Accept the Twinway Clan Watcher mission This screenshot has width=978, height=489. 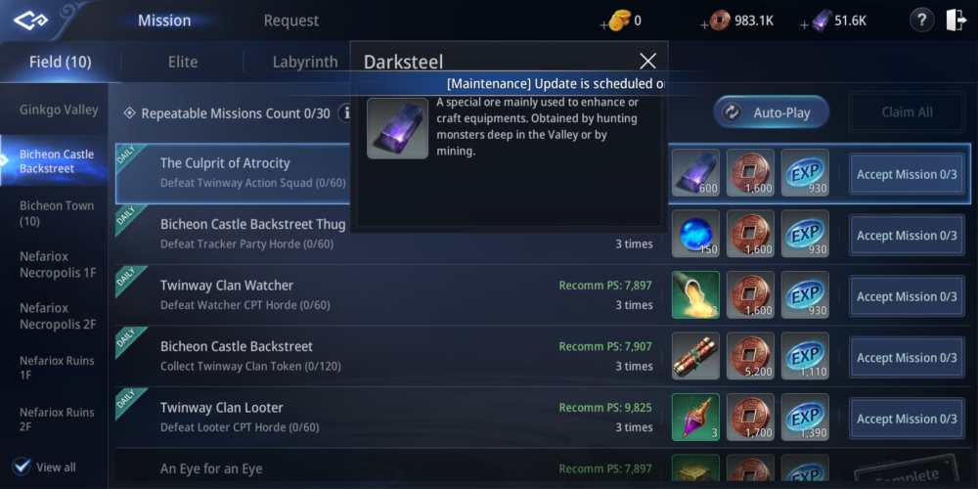[x=907, y=296]
